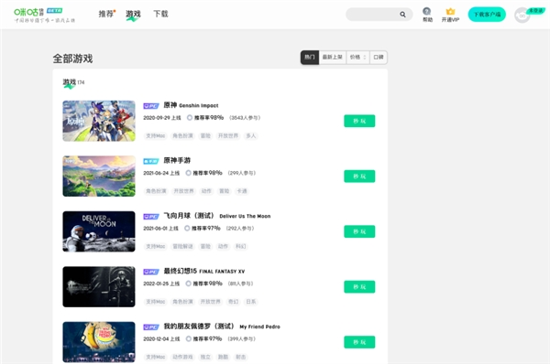Click the PC badge beside Genshin Impact

click(x=151, y=106)
